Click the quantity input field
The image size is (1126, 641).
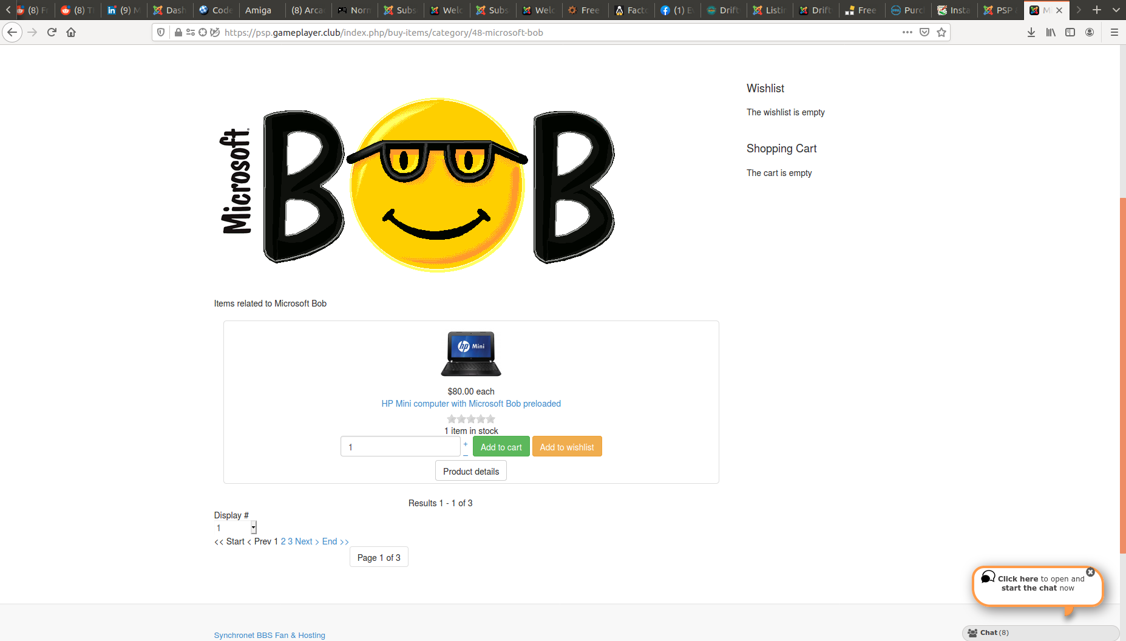click(401, 447)
